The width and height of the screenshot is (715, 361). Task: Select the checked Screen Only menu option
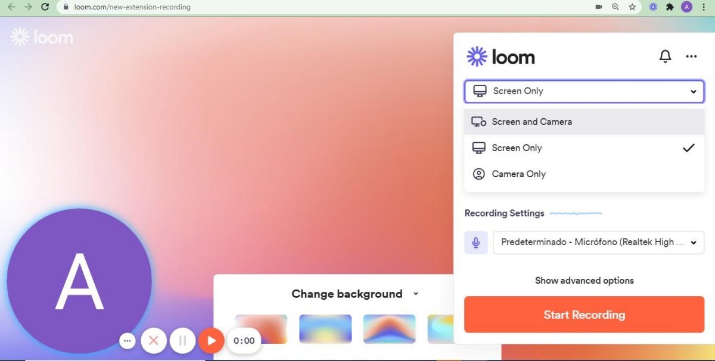[x=584, y=147]
